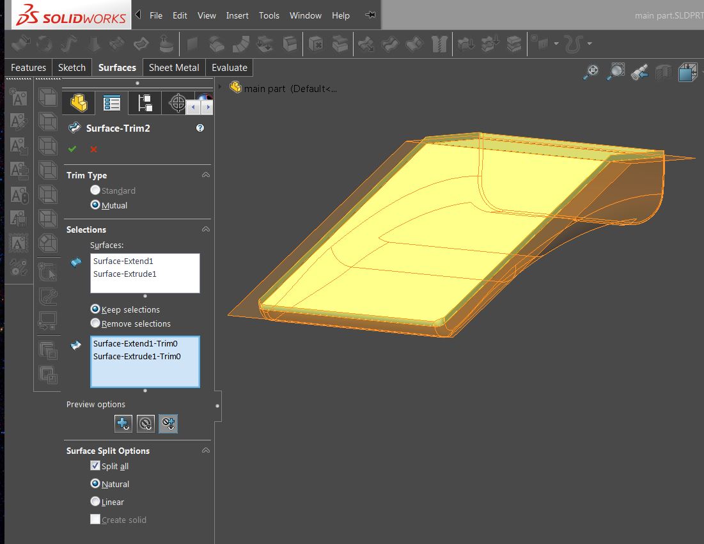
Task: Collapse the Trim Type section
Action: [205, 175]
